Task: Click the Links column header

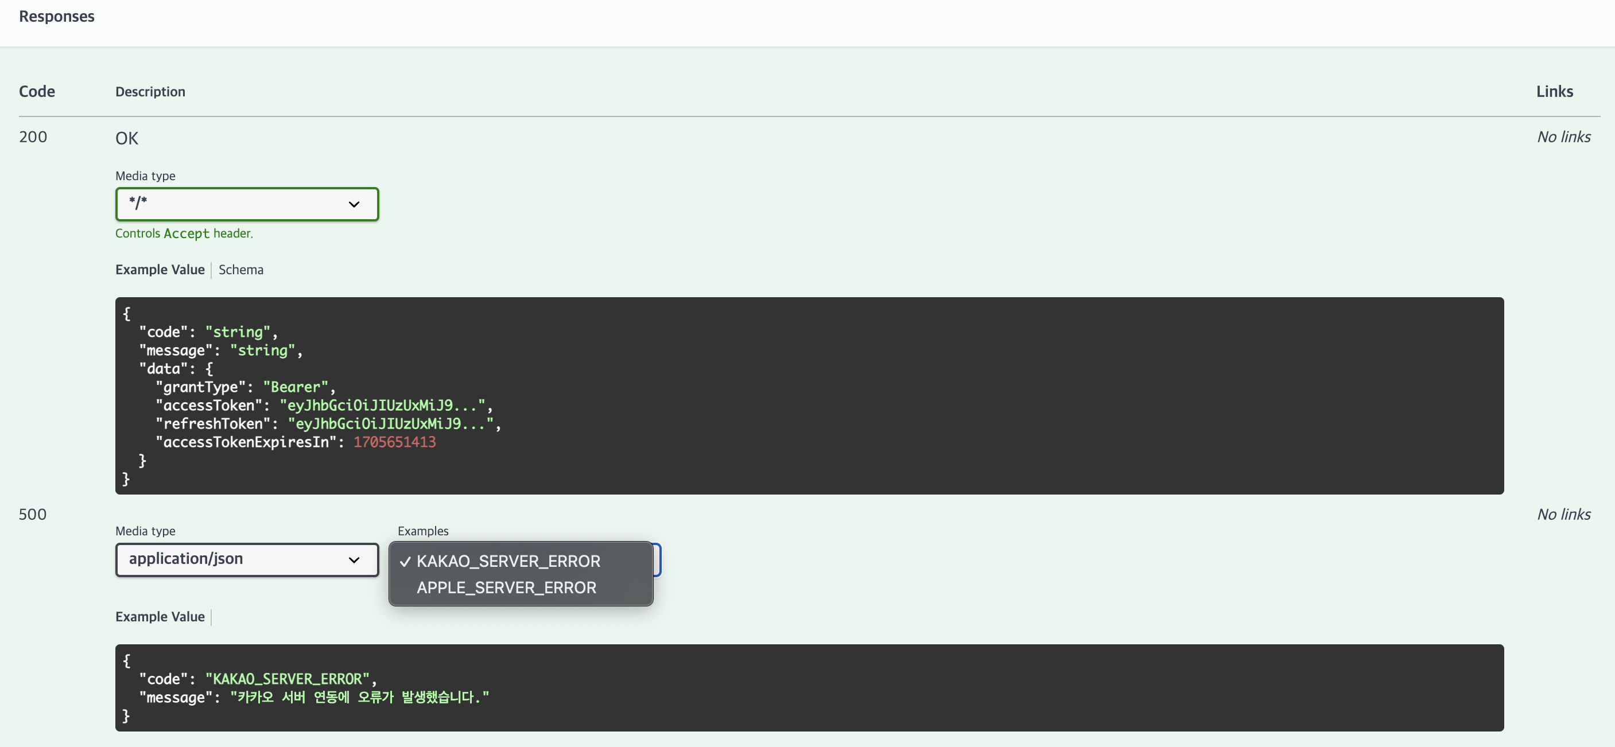Action: (x=1554, y=91)
